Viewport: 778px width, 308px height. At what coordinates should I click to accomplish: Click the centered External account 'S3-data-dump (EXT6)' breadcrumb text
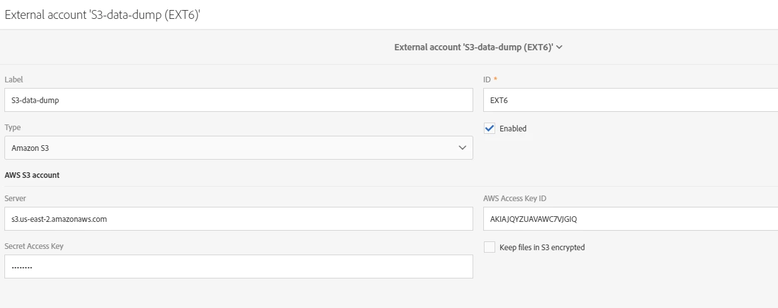[473, 47]
